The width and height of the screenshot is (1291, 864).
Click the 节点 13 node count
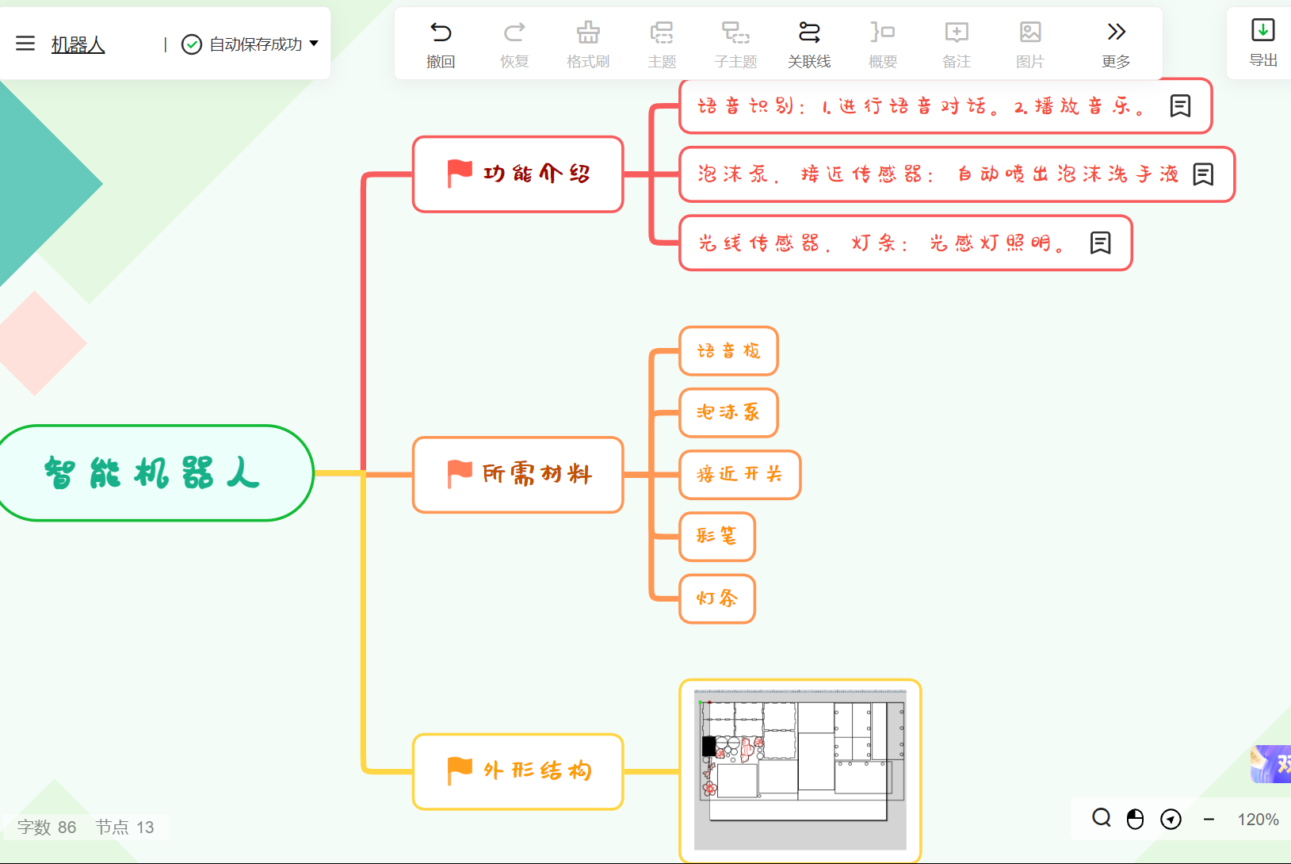pos(124,828)
